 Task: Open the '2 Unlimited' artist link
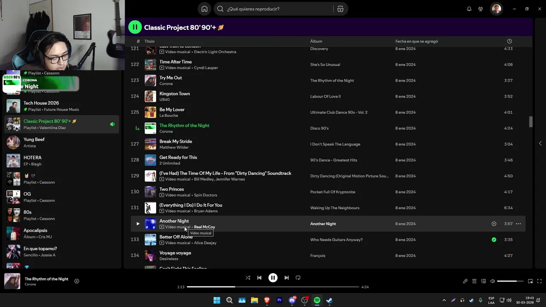170,163
